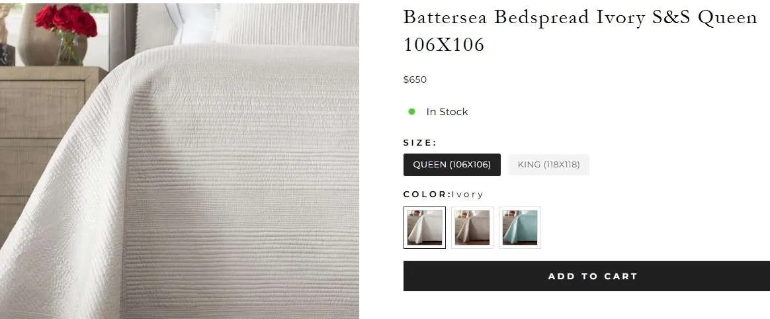Click the $650 price label
Image resolution: width=770 pixels, height=319 pixels.
415,79
